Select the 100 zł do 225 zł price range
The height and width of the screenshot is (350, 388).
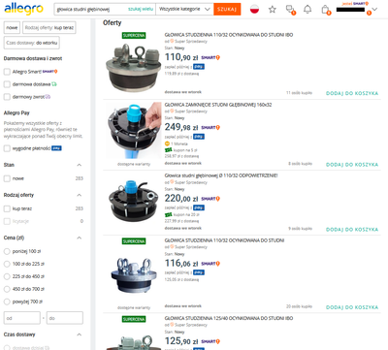point(7,264)
